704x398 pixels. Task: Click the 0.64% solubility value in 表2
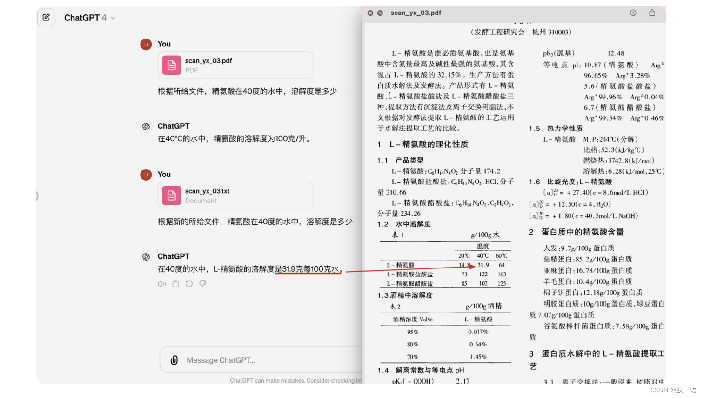point(478,345)
